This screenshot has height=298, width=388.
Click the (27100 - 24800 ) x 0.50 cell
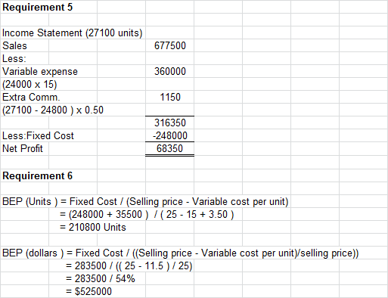click(53, 110)
